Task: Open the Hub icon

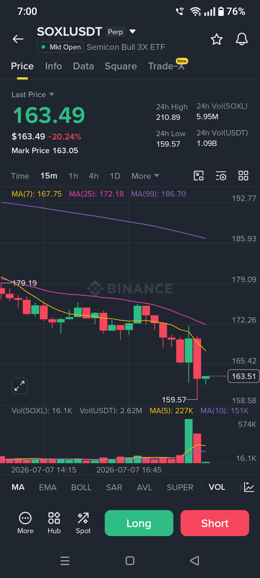Action: tap(54, 523)
